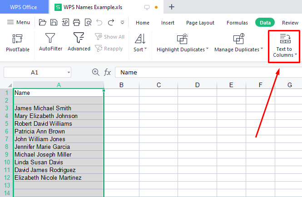Click cell Elizabeth Nicole Martinez
Viewport: 302px width, 197px height.
tap(59, 177)
